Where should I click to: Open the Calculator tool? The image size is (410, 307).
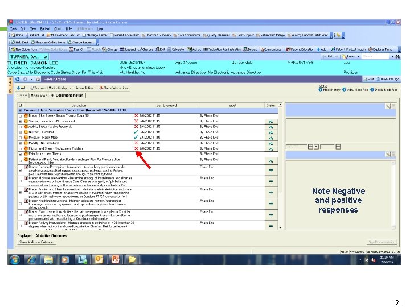(176, 49)
